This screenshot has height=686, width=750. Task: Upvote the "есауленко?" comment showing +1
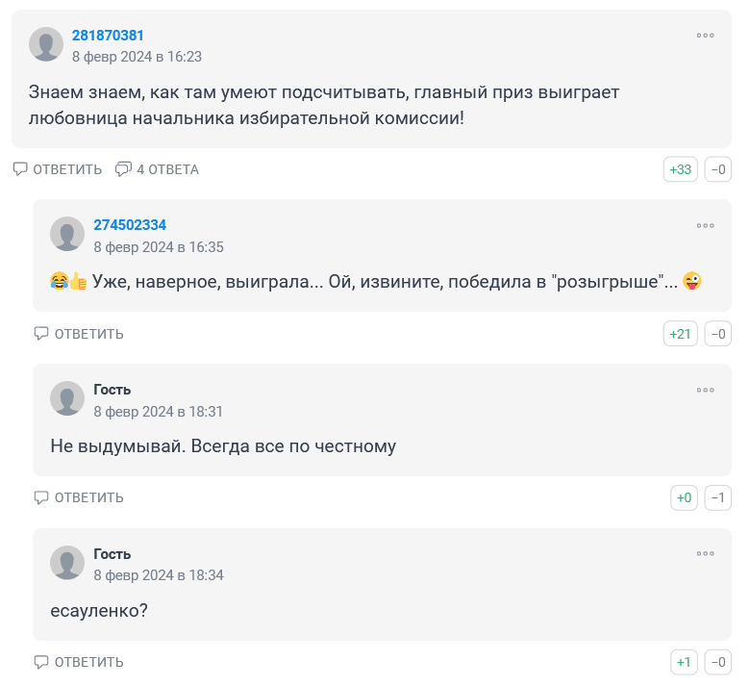pos(684,662)
